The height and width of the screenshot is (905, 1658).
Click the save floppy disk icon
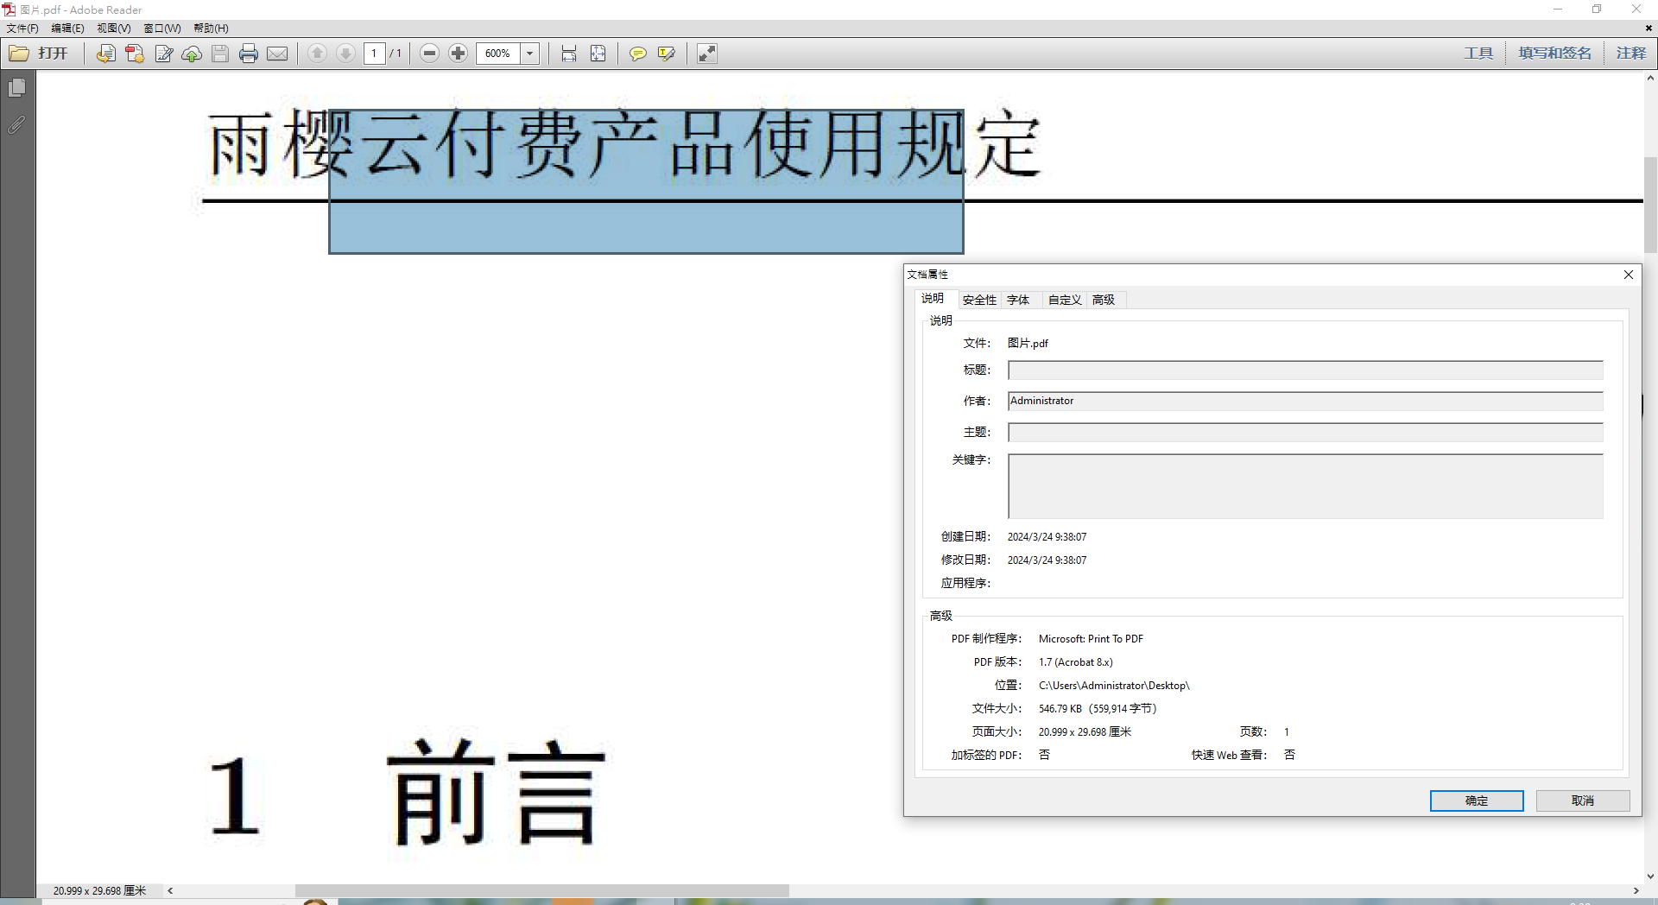(220, 54)
